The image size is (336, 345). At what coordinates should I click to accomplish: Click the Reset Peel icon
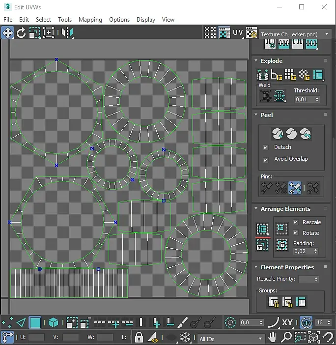(x=305, y=134)
